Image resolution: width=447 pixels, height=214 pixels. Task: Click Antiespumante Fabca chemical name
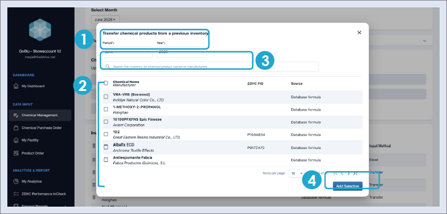point(132,158)
